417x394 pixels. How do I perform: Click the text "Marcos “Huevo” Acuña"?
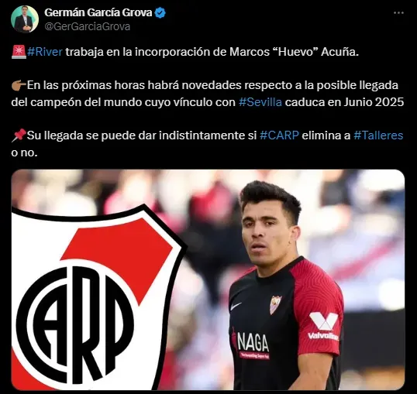(292, 52)
